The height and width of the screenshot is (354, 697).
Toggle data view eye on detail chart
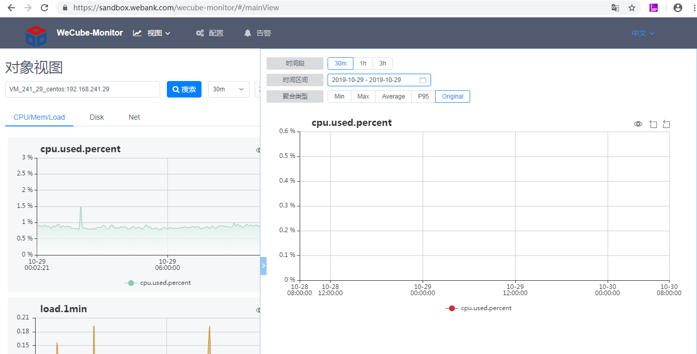pos(639,124)
